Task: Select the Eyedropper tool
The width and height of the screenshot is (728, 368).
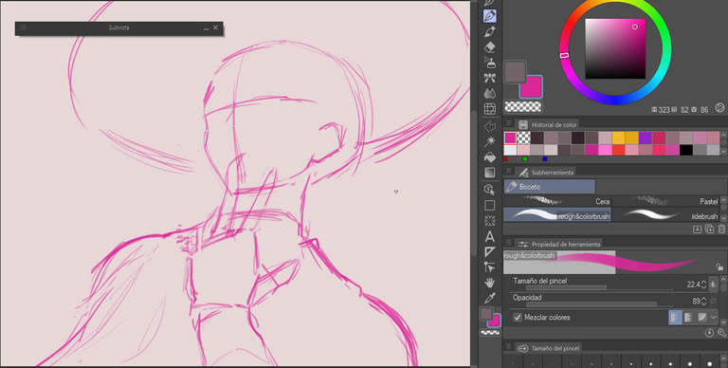Action: [489, 298]
